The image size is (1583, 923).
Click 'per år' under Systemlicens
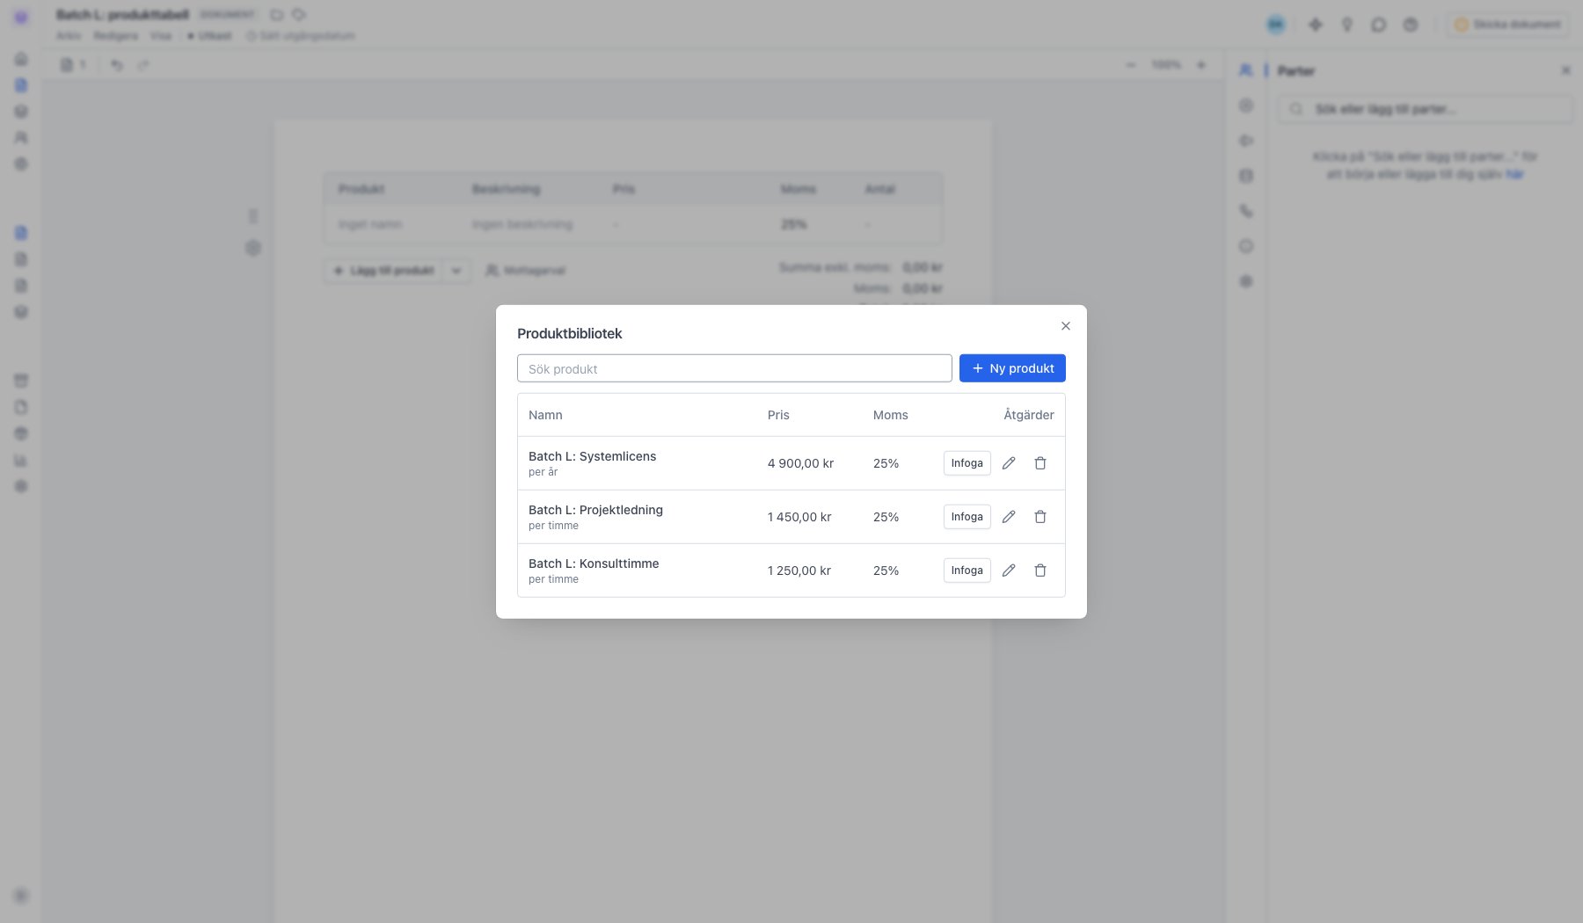[x=543, y=472]
